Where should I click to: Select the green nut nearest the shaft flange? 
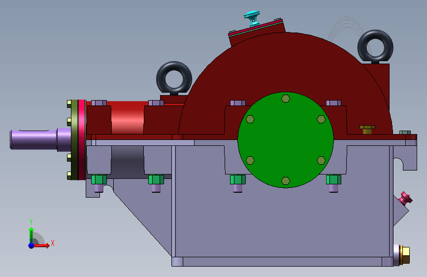tap(99, 180)
